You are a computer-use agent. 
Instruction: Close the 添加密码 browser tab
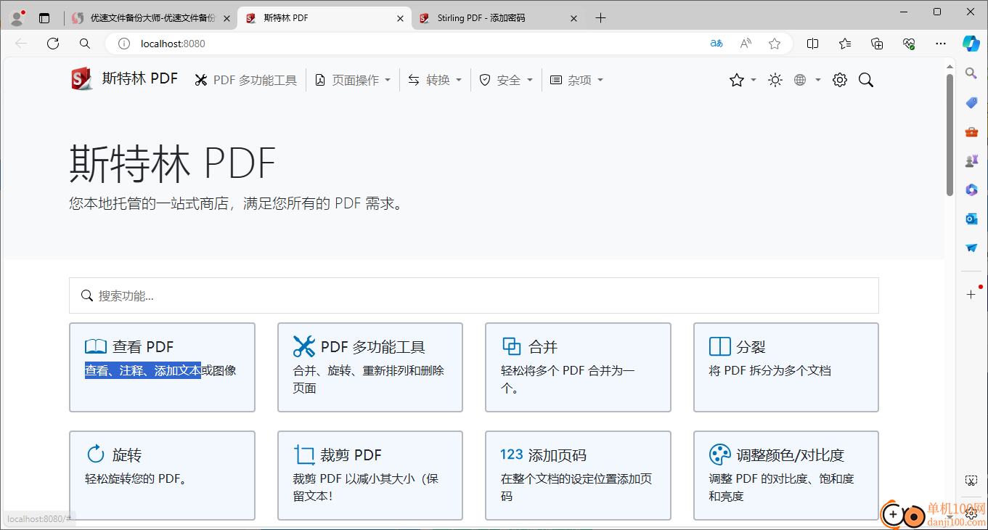573,18
